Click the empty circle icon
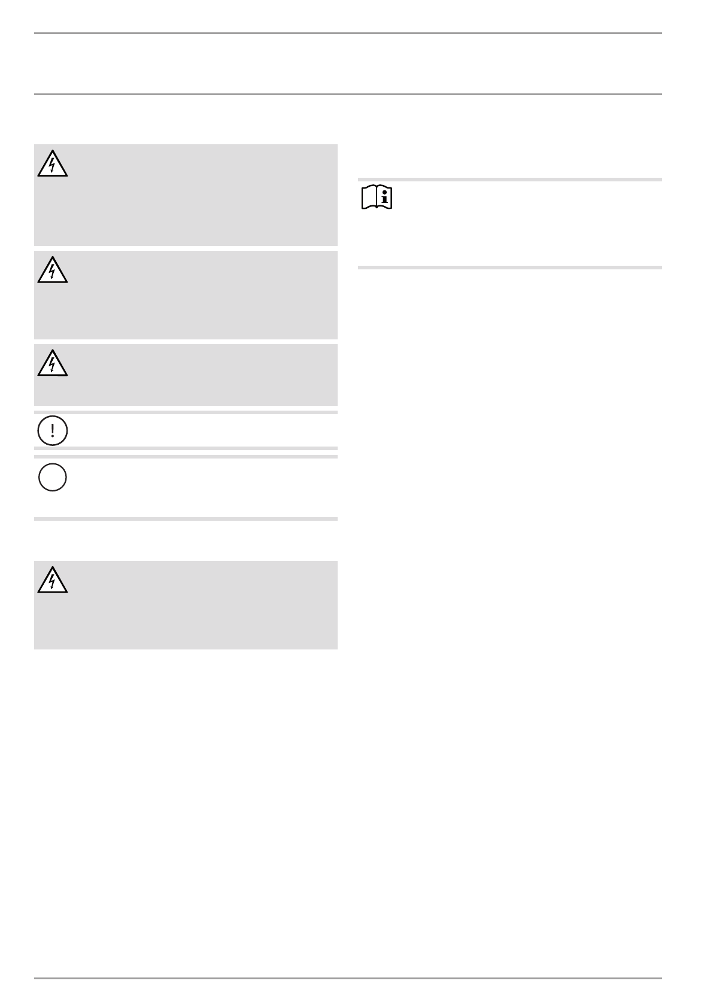 [x=52, y=478]
